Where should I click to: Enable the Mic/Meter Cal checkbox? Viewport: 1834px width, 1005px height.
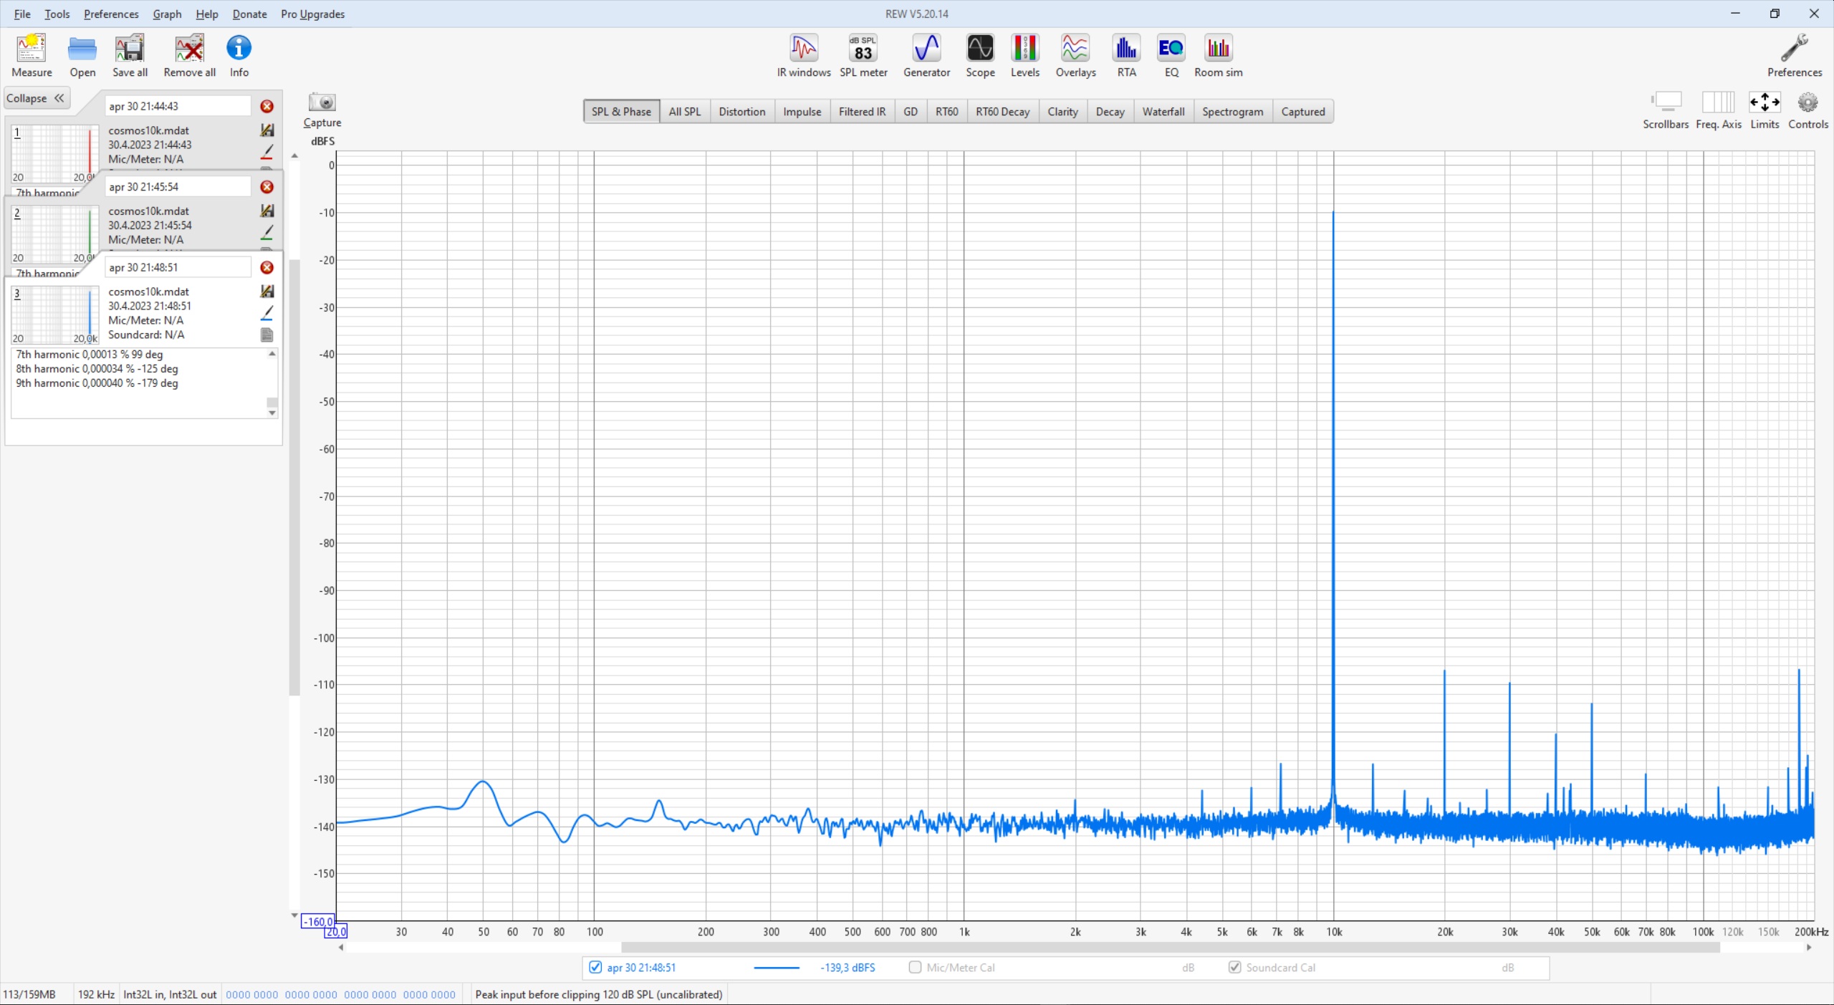coord(915,968)
